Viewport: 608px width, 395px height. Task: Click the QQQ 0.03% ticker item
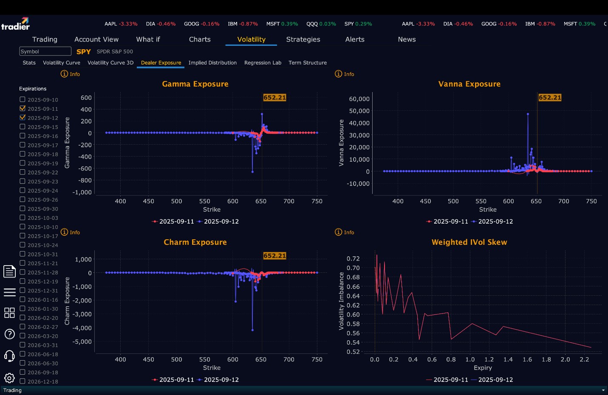click(x=321, y=24)
